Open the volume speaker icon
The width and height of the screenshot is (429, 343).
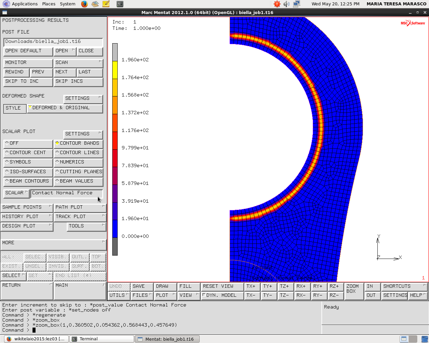pyautogui.click(x=287, y=4)
